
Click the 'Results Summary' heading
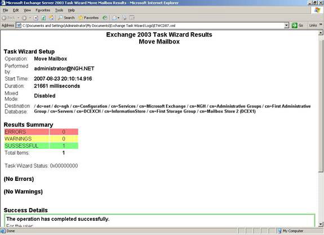[x=28, y=125]
